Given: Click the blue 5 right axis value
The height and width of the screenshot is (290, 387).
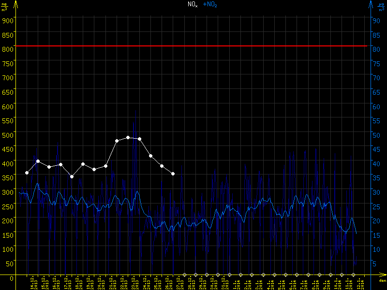Looking at the screenshot, I should point(375,263).
